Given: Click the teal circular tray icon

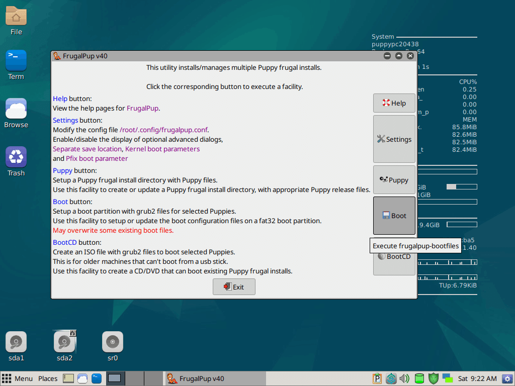Looking at the screenshot, I should [x=391, y=378].
